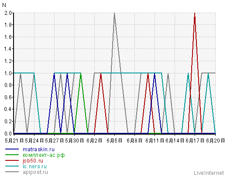Click the 6月20日 x-axis date label
Image resolution: width=227 pixels, height=177 pixels.
pyautogui.click(x=215, y=141)
